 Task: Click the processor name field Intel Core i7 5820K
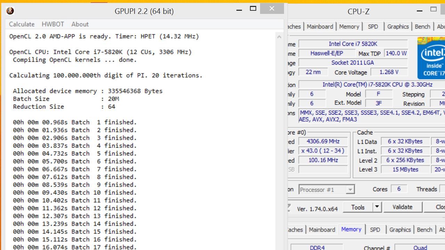353,44
